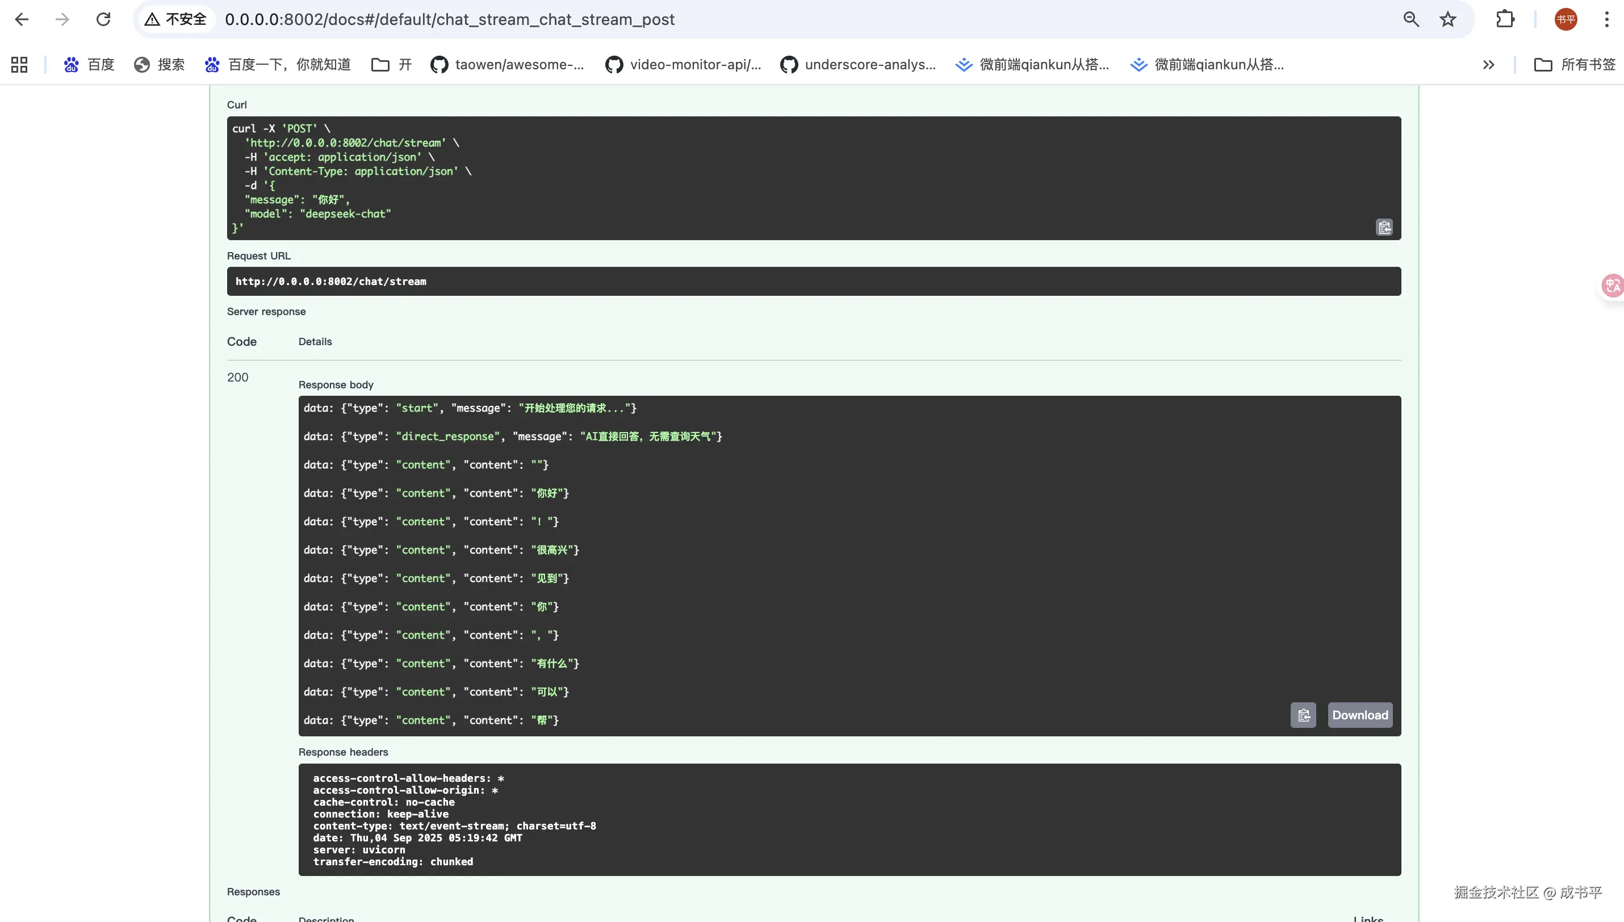Reload the current page
This screenshot has height=922, width=1624.
coord(103,20)
